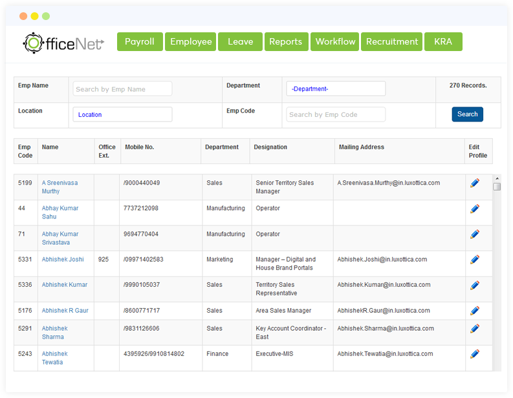This screenshot has width=513, height=398.
Task: Open Abhishek Sharma employee link
Action: point(54,333)
